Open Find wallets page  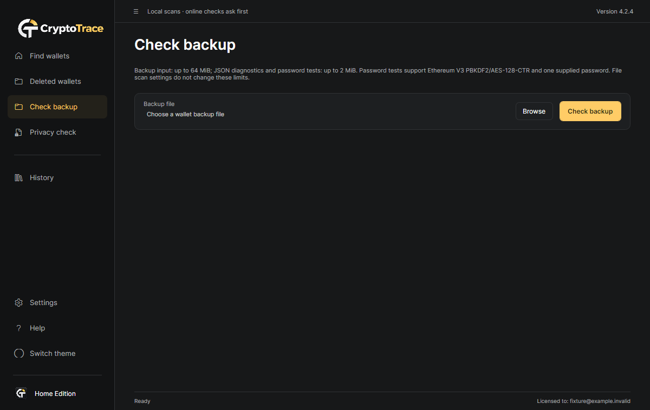(x=57, y=56)
